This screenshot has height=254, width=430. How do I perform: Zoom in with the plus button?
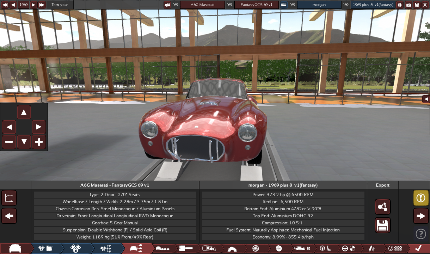[x=39, y=142]
